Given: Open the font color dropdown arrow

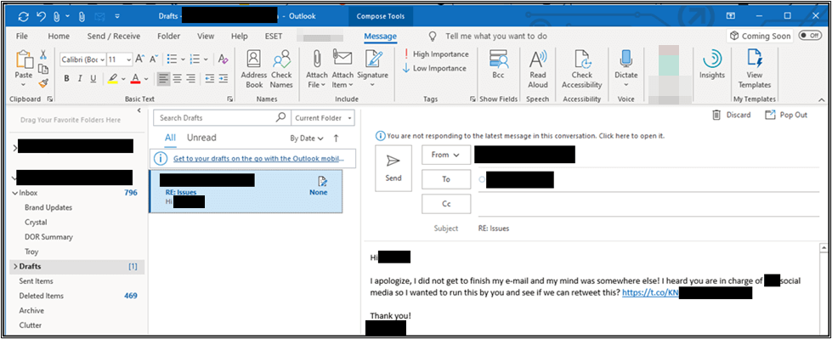Looking at the screenshot, I should (146, 79).
